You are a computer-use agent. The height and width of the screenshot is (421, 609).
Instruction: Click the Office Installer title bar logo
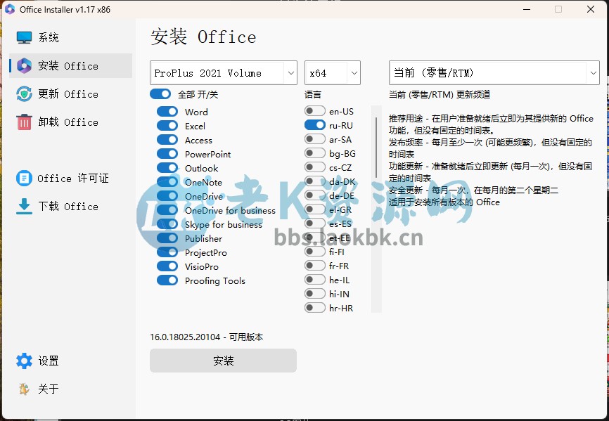coord(10,9)
